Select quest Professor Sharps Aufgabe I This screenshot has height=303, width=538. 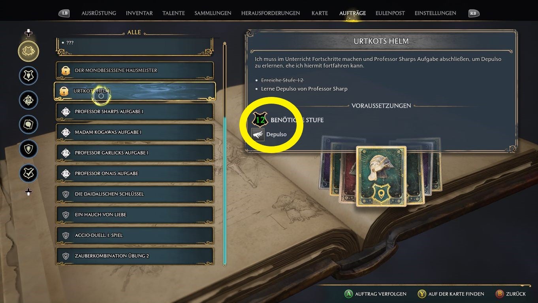tap(135, 112)
